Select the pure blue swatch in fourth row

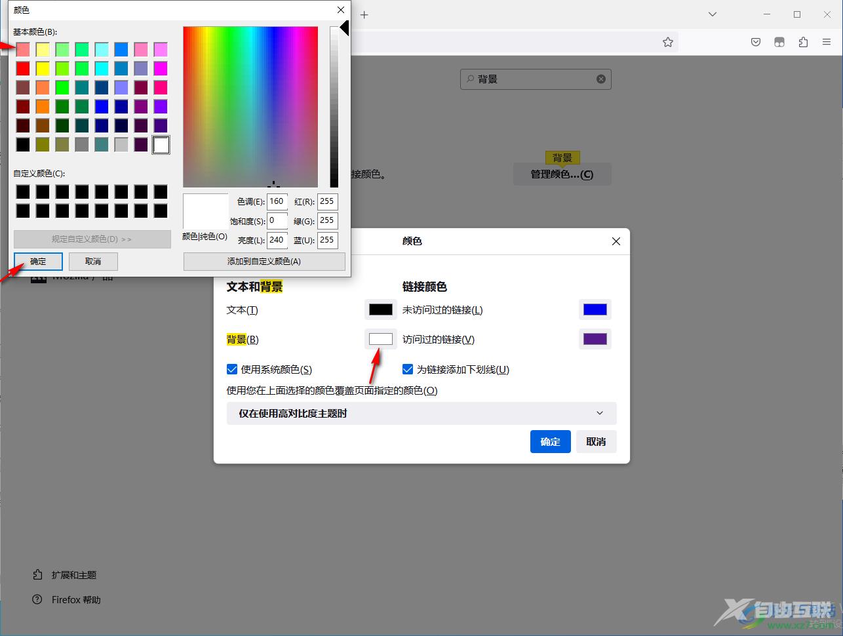click(x=102, y=106)
